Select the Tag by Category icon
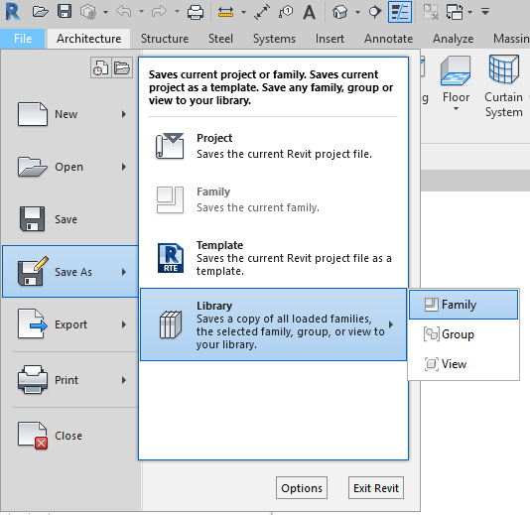Image resolution: width=530 pixels, height=515 pixels. click(286, 12)
